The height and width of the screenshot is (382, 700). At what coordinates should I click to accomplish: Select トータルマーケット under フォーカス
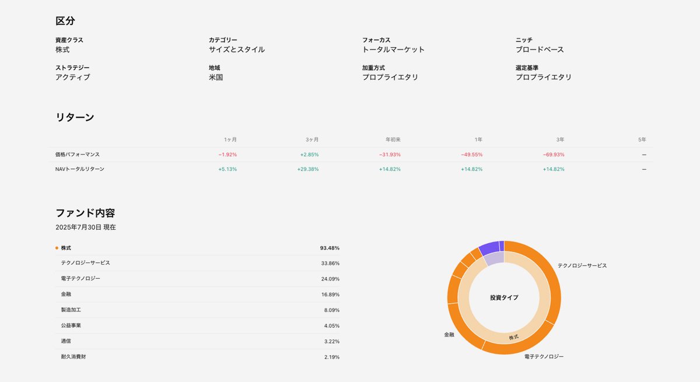point(393,50)
